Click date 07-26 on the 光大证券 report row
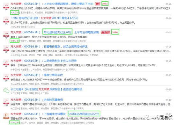 click(168, 4)
